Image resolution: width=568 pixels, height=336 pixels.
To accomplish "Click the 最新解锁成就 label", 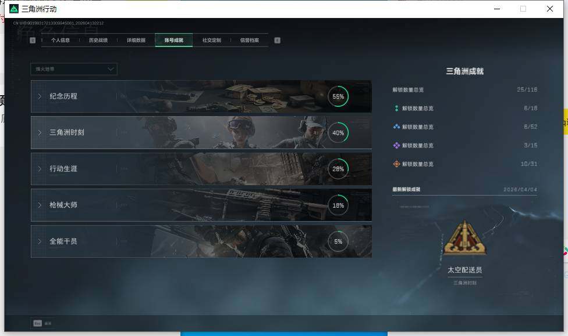I will (x=406, y=189).
